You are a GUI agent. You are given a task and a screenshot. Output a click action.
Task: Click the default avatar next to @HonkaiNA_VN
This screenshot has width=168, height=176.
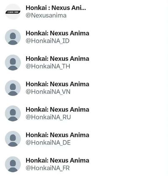point(13,88)
